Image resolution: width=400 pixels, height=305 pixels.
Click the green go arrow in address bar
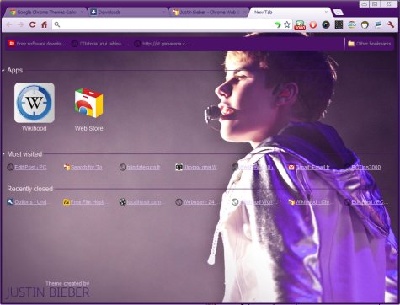277,24
